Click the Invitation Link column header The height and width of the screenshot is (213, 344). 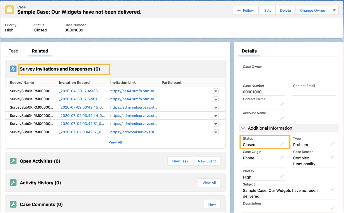[123, 82]
